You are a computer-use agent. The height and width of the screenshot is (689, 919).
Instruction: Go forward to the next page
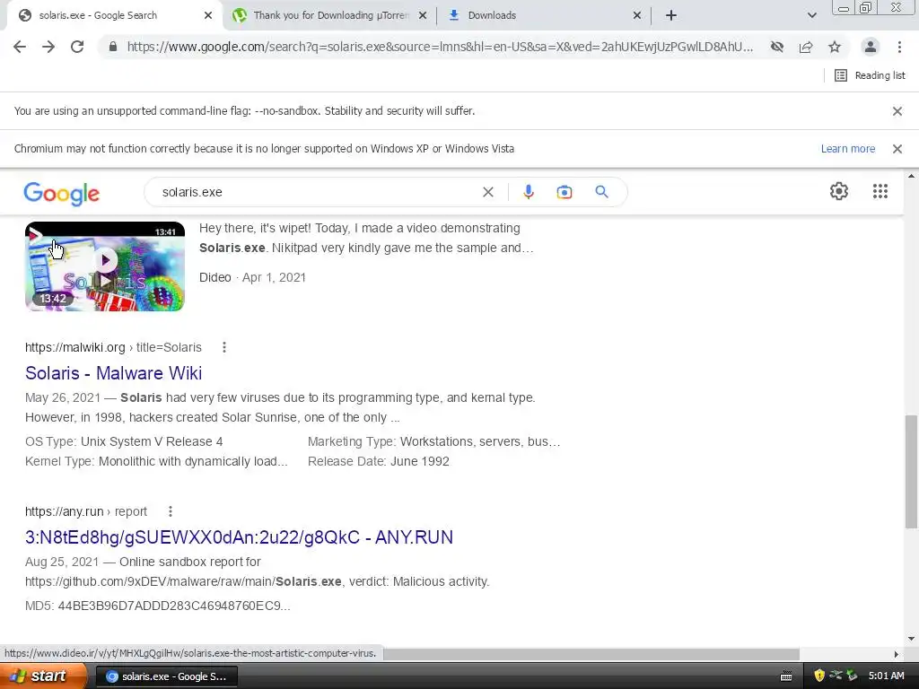(x=48, y=47)
